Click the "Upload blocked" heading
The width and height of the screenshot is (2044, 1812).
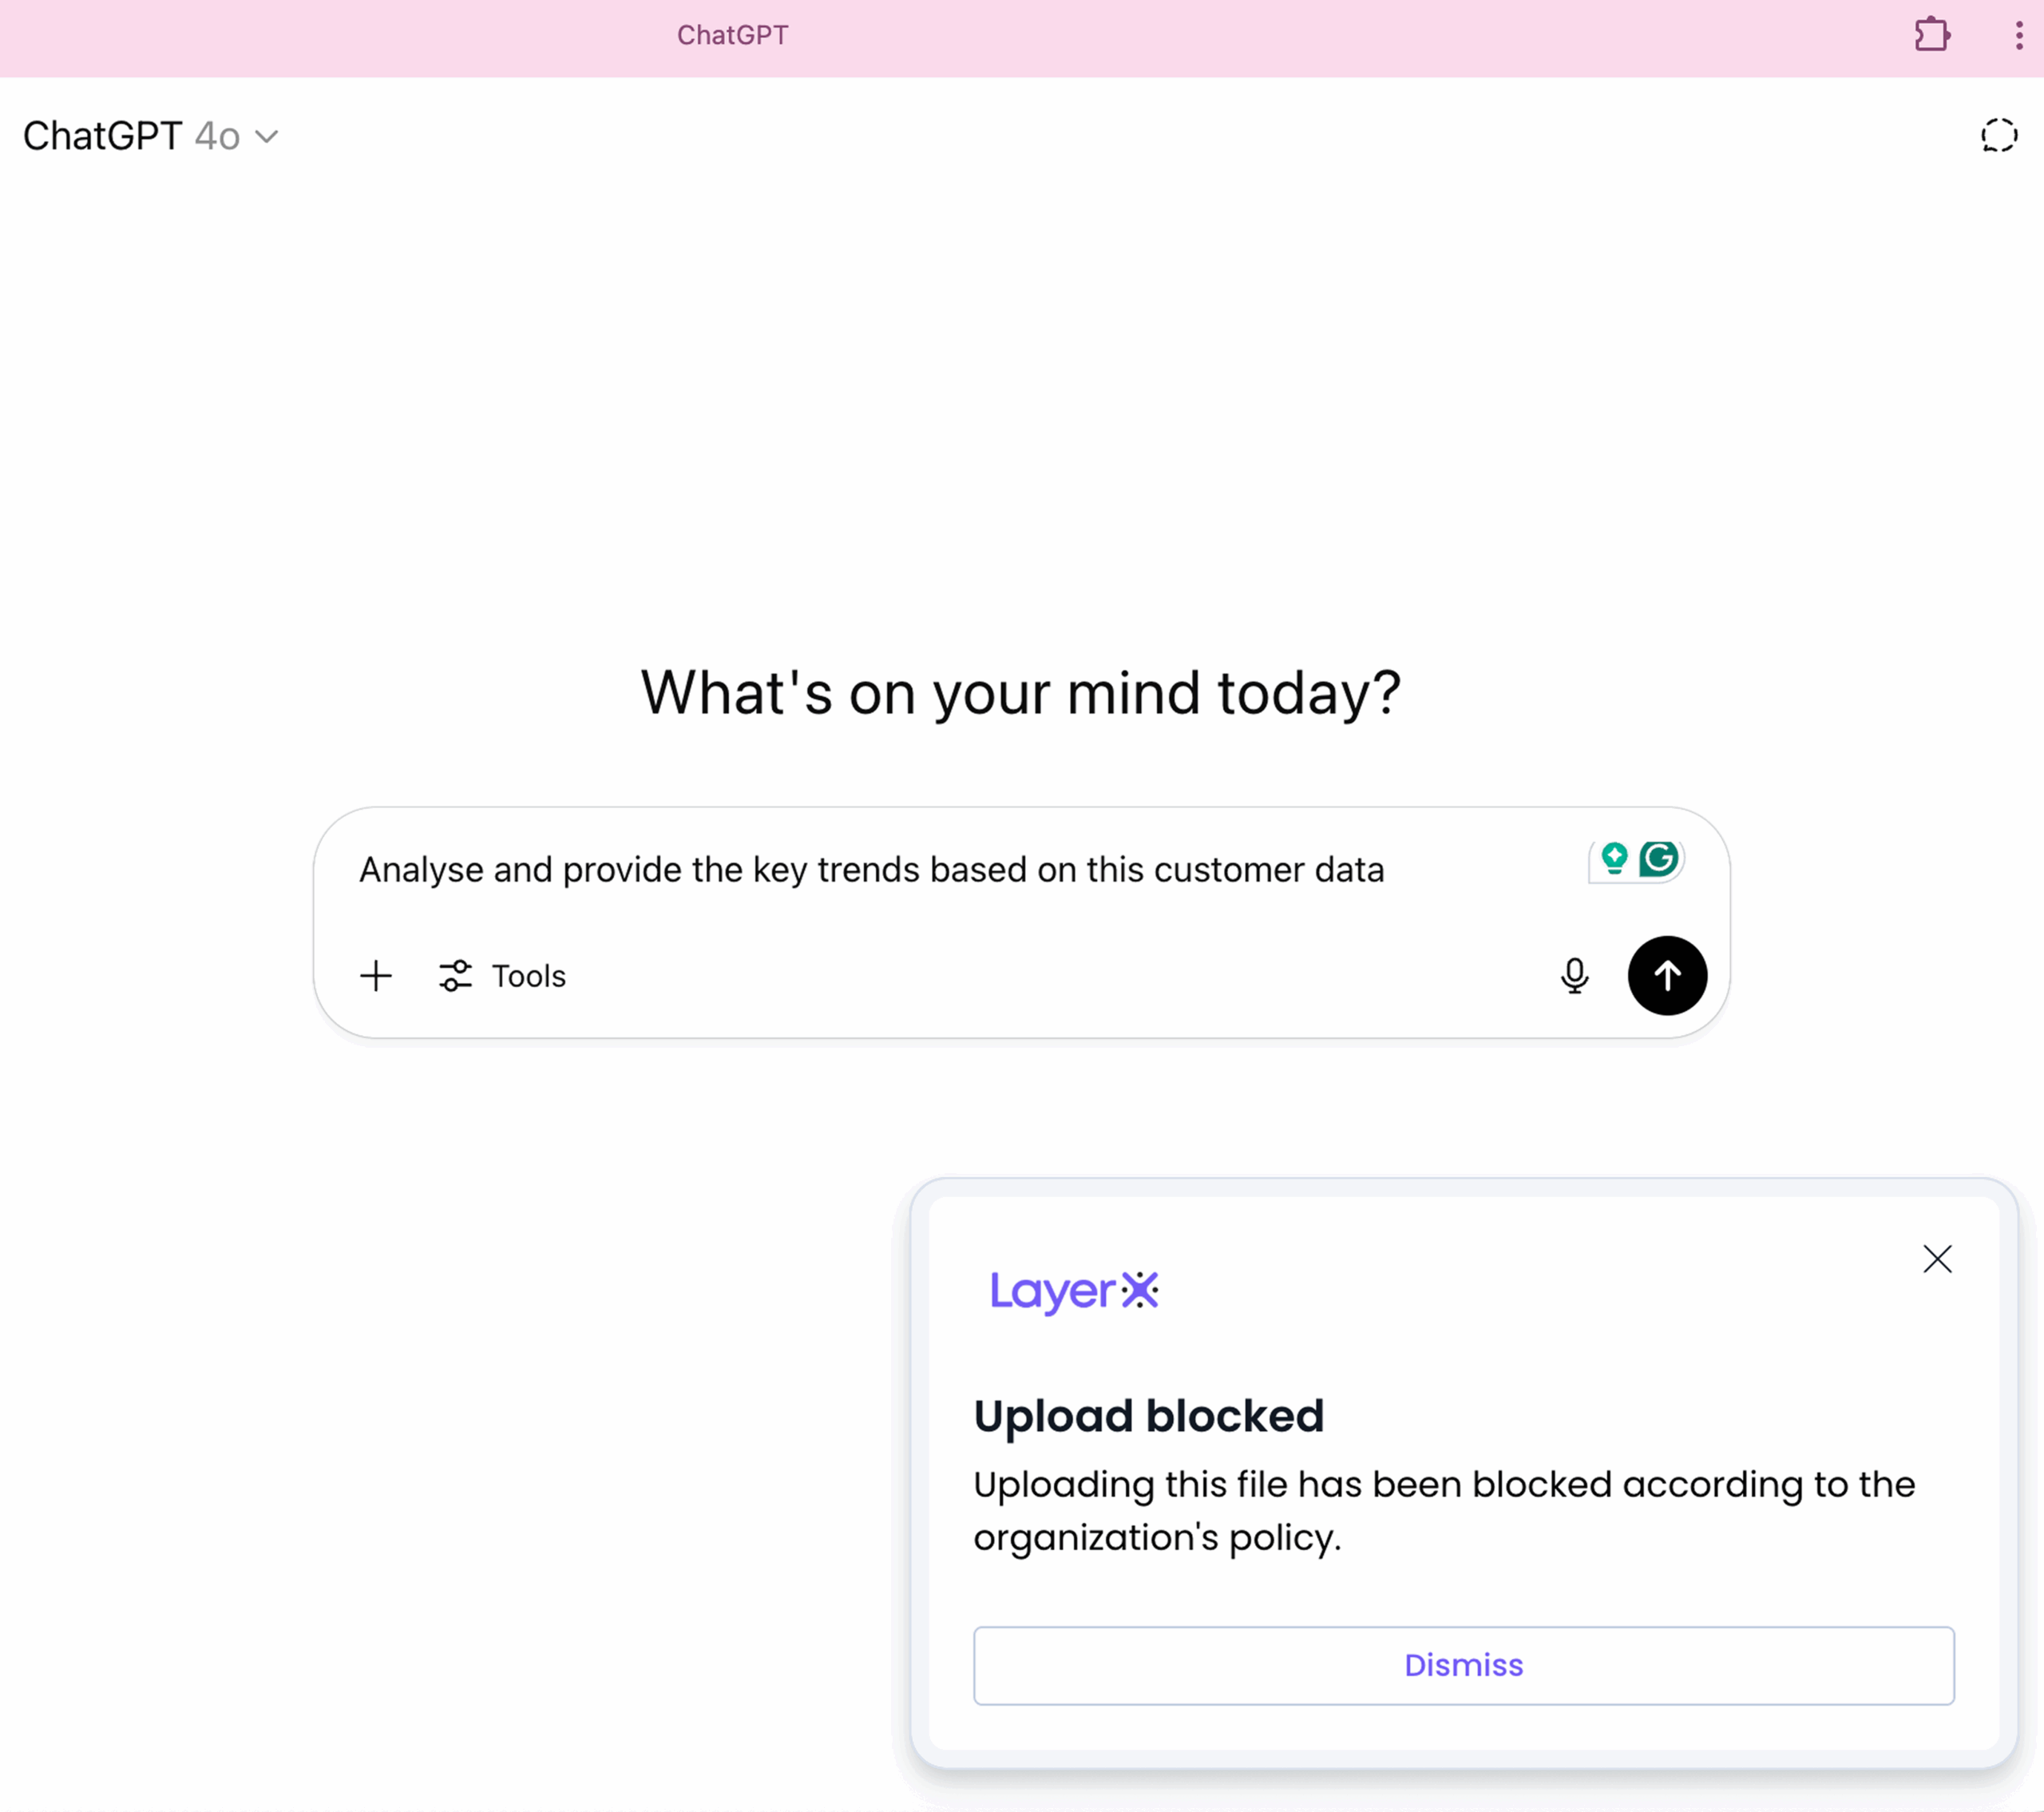pyautogui.click(x=1148, y=1416)
